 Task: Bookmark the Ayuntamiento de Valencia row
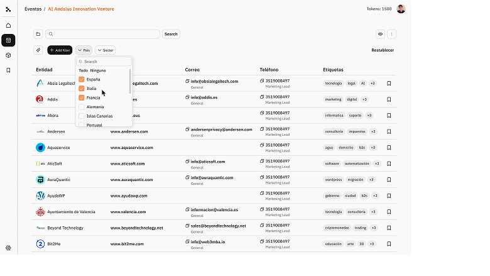point(389,212)
